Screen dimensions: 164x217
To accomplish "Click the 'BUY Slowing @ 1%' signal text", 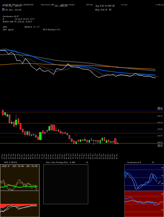I will tap(51, 30).
